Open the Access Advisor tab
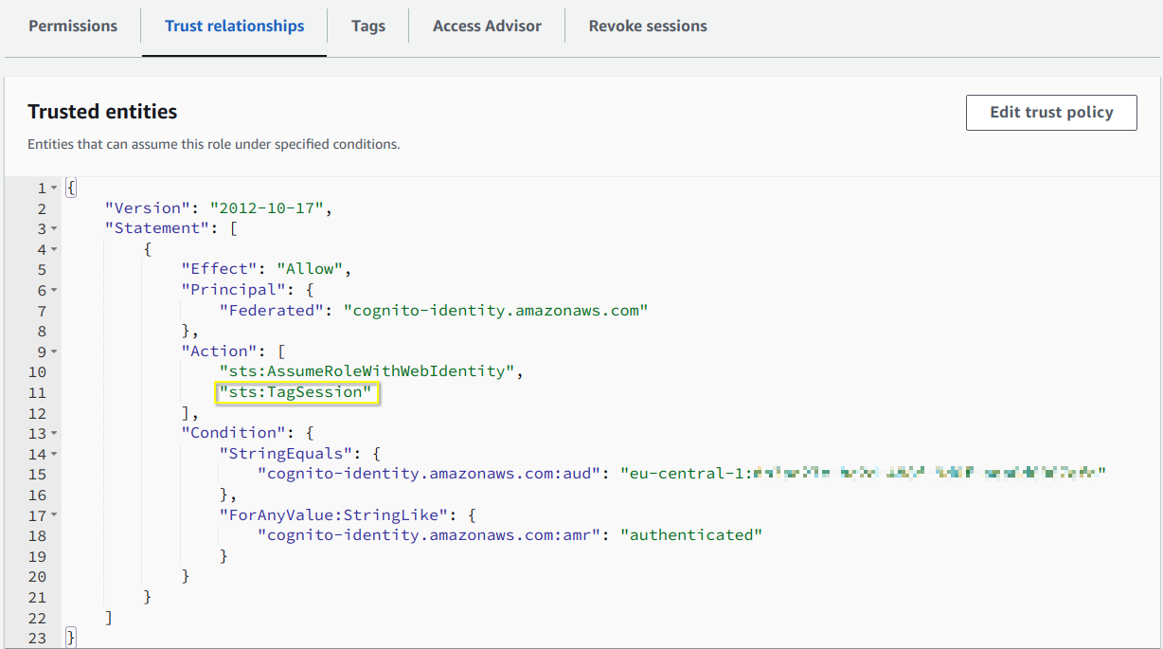The height and width of the screenshot is (649, 1163). [x=487, y=26]
